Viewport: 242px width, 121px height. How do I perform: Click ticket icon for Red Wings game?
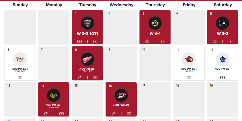(80, 78)
